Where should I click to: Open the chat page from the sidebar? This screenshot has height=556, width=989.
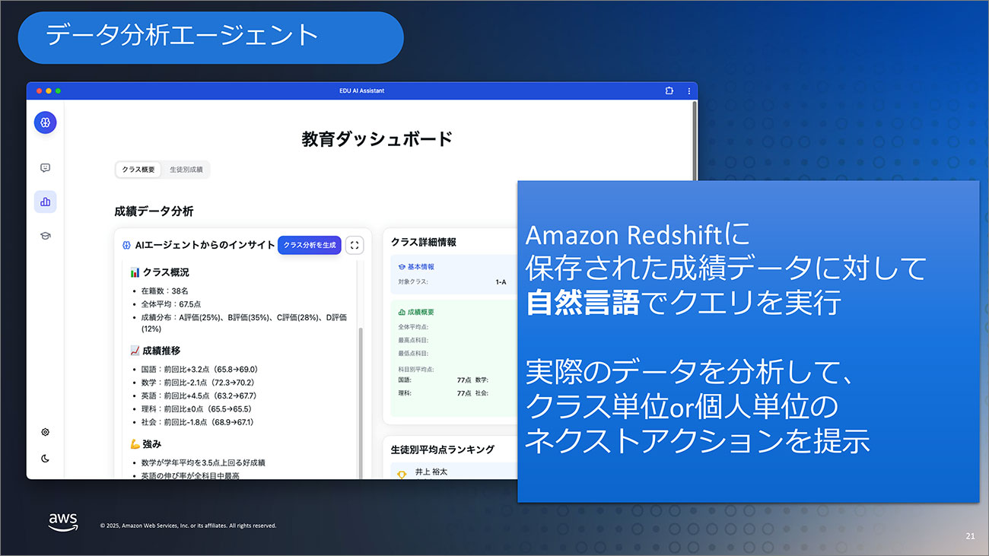pyautogui.click(x=45, y=168)
